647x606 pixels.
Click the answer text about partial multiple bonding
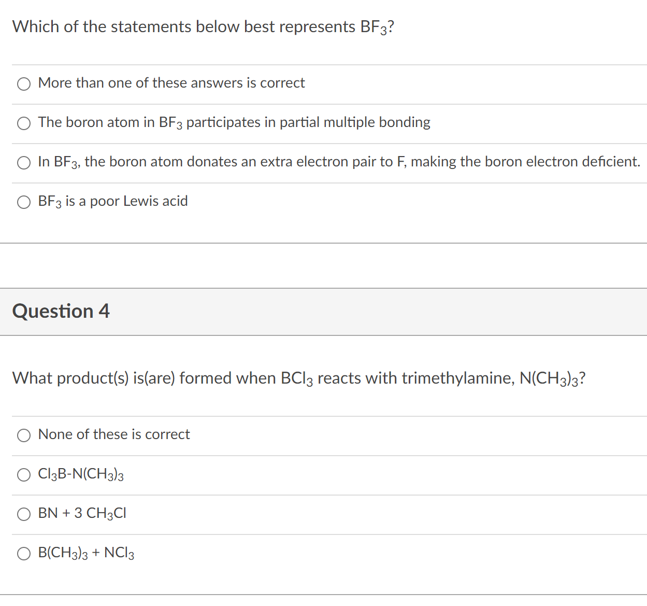pyautogui.click(x=234, y=122)
